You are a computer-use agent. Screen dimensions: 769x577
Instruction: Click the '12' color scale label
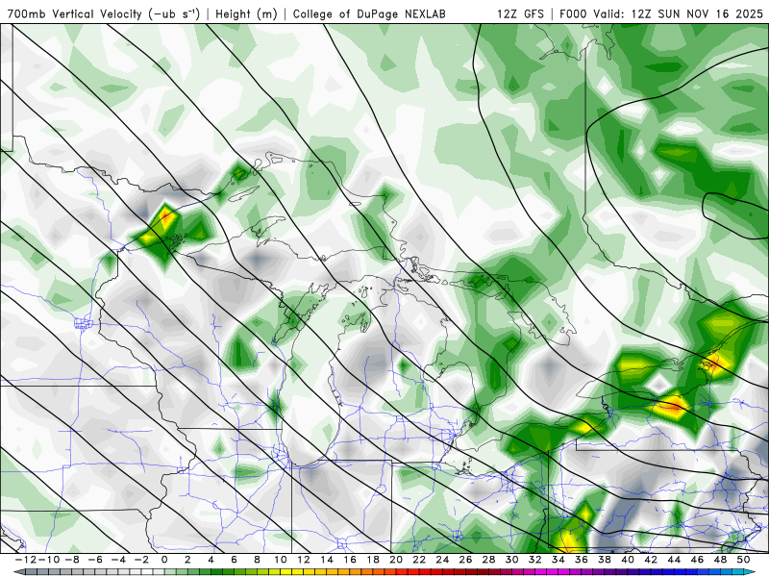pyautogui.click(x=304, y=560)
